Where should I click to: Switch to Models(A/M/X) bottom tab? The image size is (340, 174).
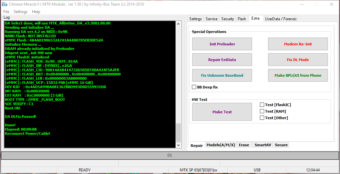point(221,145)
